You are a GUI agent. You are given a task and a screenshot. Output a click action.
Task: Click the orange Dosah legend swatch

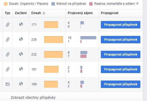[x=6, y=4]
